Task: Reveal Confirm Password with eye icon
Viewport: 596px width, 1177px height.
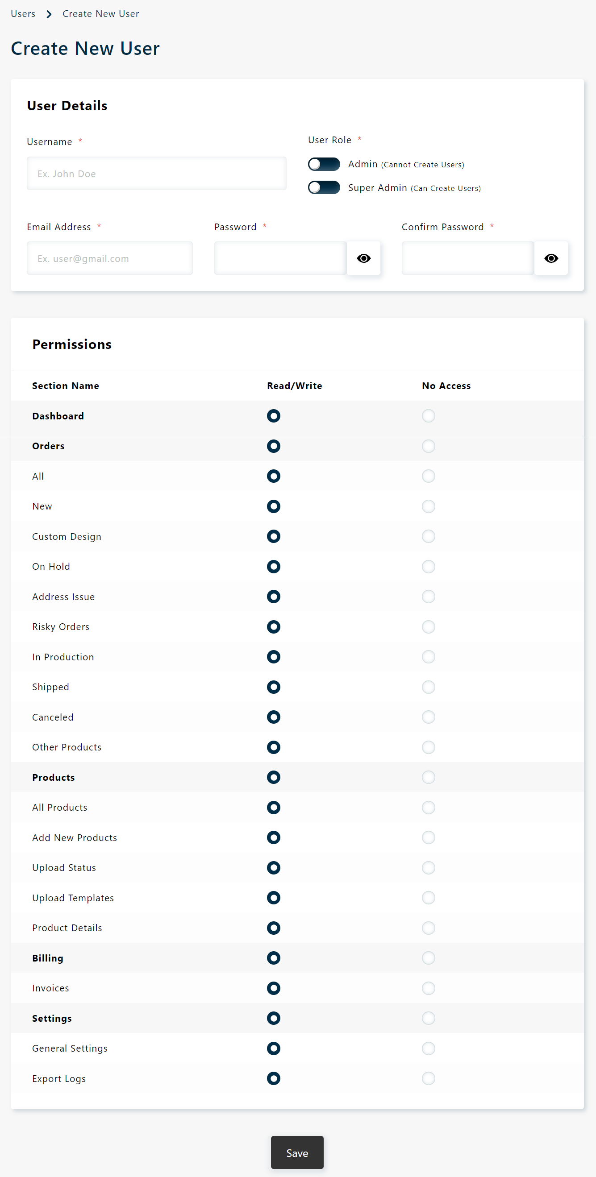Action: tap(551, 258)
